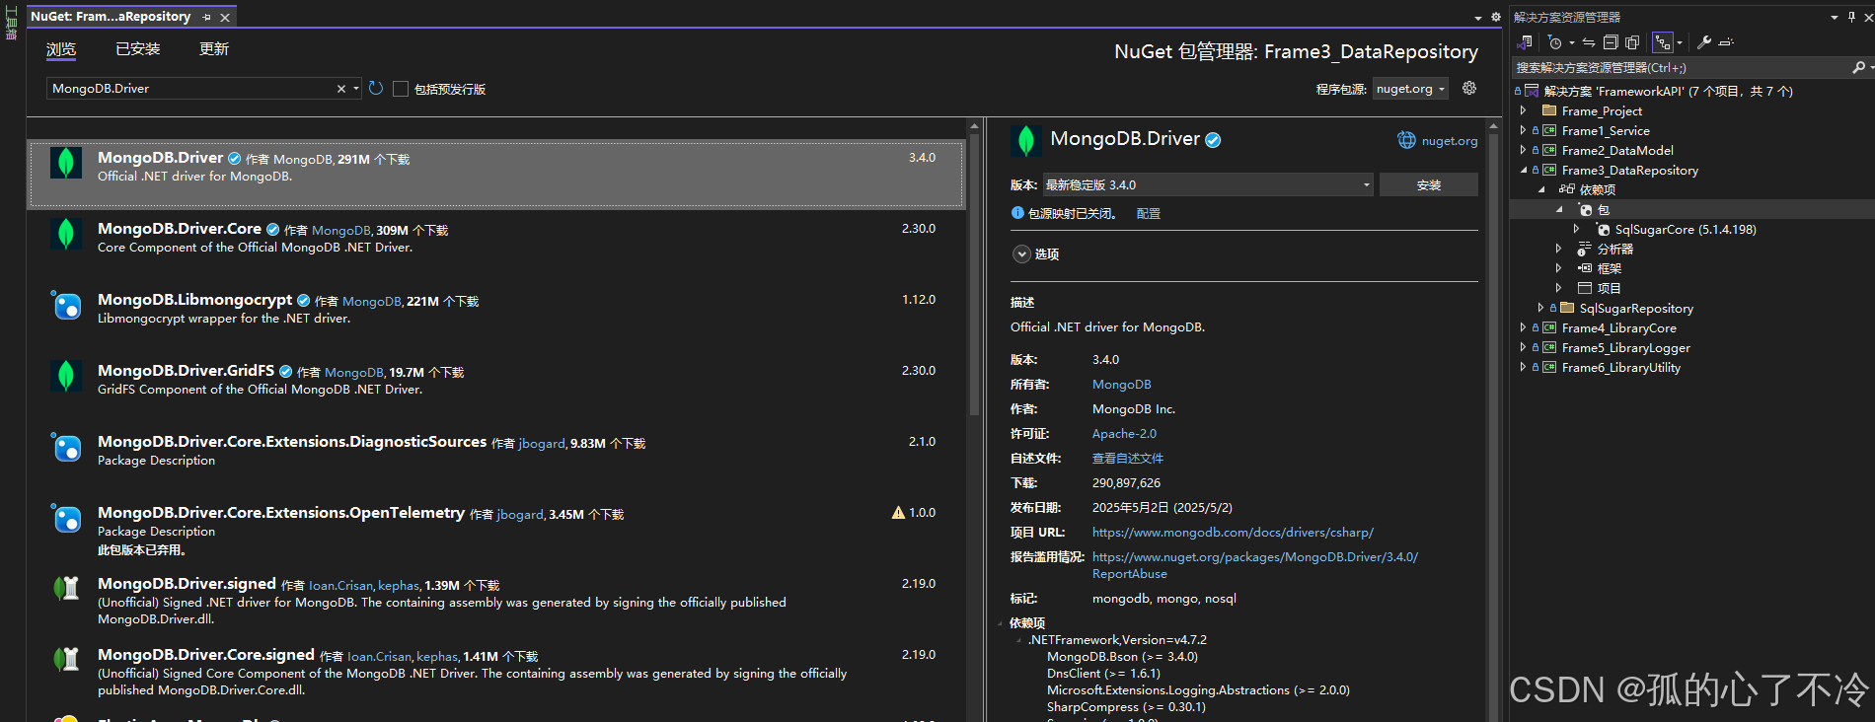Open package source settings gear icon

(x=1469, y=88)
